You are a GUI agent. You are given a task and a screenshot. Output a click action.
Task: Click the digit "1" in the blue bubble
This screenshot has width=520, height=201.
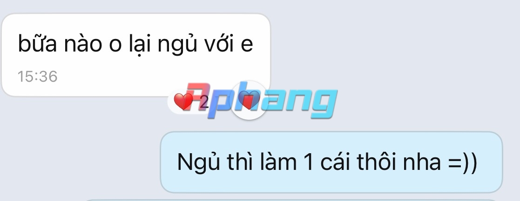pyautogui.click(x=308, y=162)
